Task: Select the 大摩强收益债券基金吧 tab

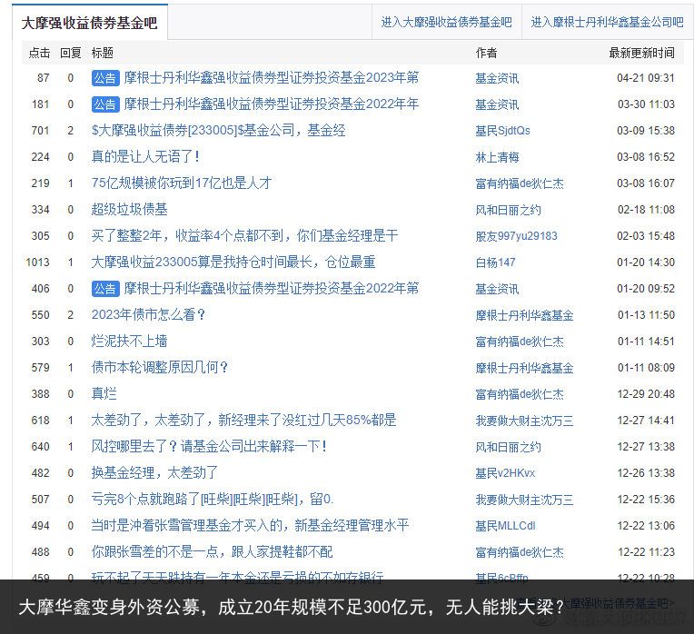Action: pos(89,23)
